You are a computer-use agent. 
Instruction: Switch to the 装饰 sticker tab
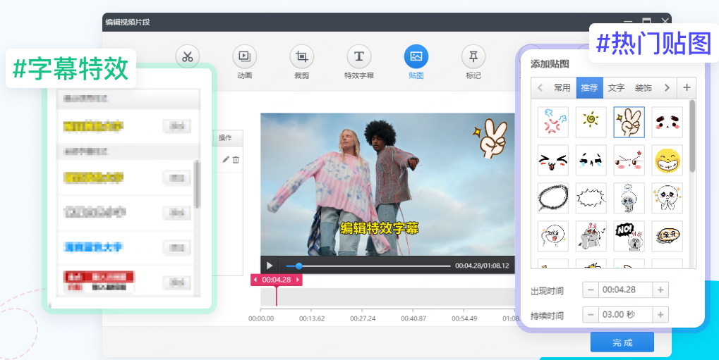[x=643, y=87]
